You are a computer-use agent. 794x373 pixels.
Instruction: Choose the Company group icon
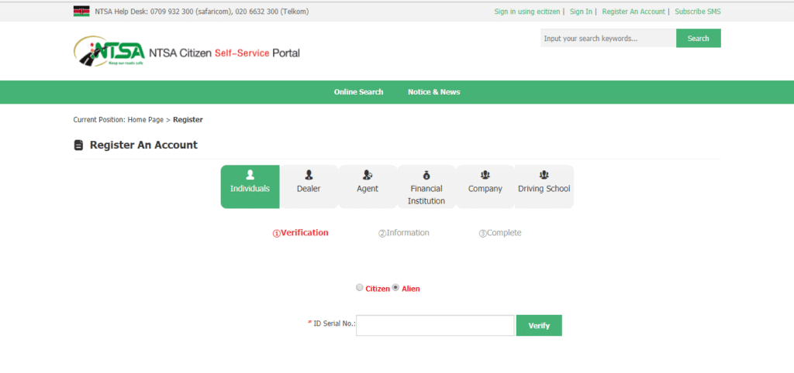click(x=485, y=175)
